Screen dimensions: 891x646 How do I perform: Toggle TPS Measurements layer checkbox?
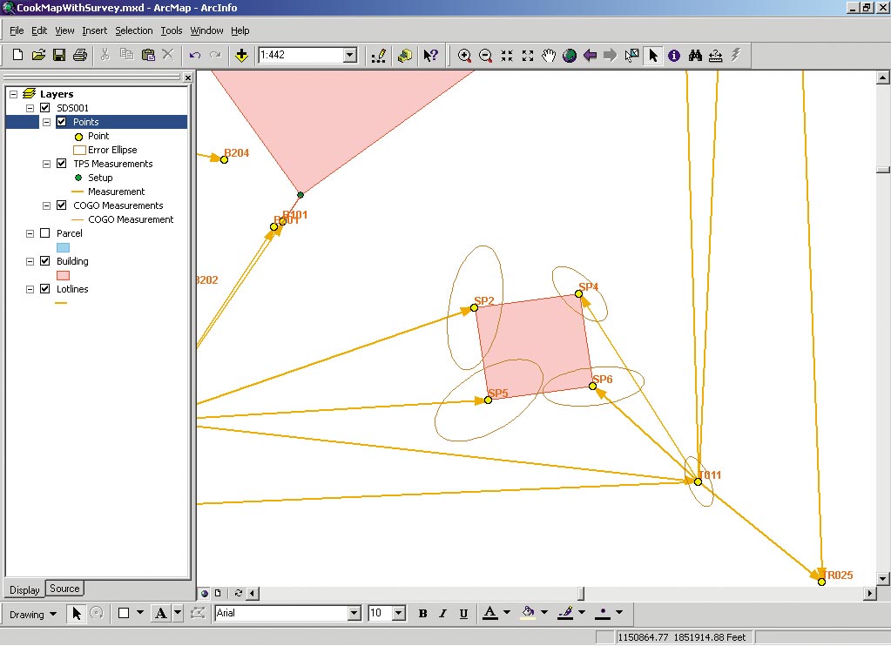pyautogui.click(x=61, y=164)
